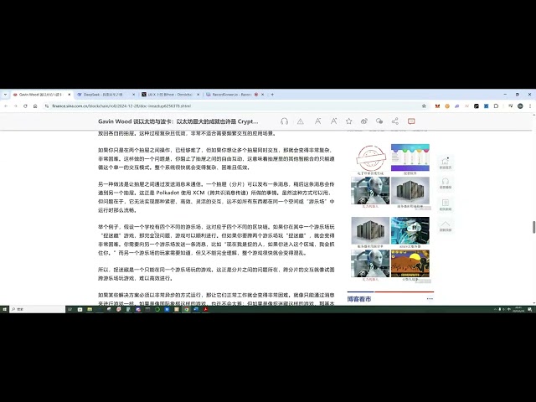Click the Windows taskbar search box
536x402 pixels.
pos(37,309)
